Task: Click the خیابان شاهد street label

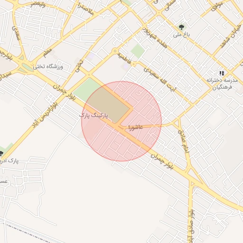Action: click(x=231, y=37)
